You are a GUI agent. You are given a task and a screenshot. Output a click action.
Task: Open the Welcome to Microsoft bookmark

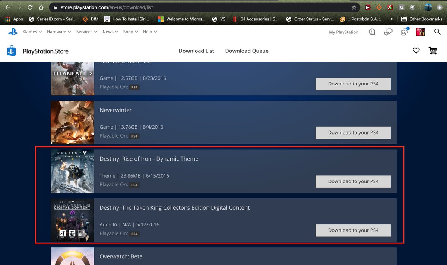pos(181,19)
